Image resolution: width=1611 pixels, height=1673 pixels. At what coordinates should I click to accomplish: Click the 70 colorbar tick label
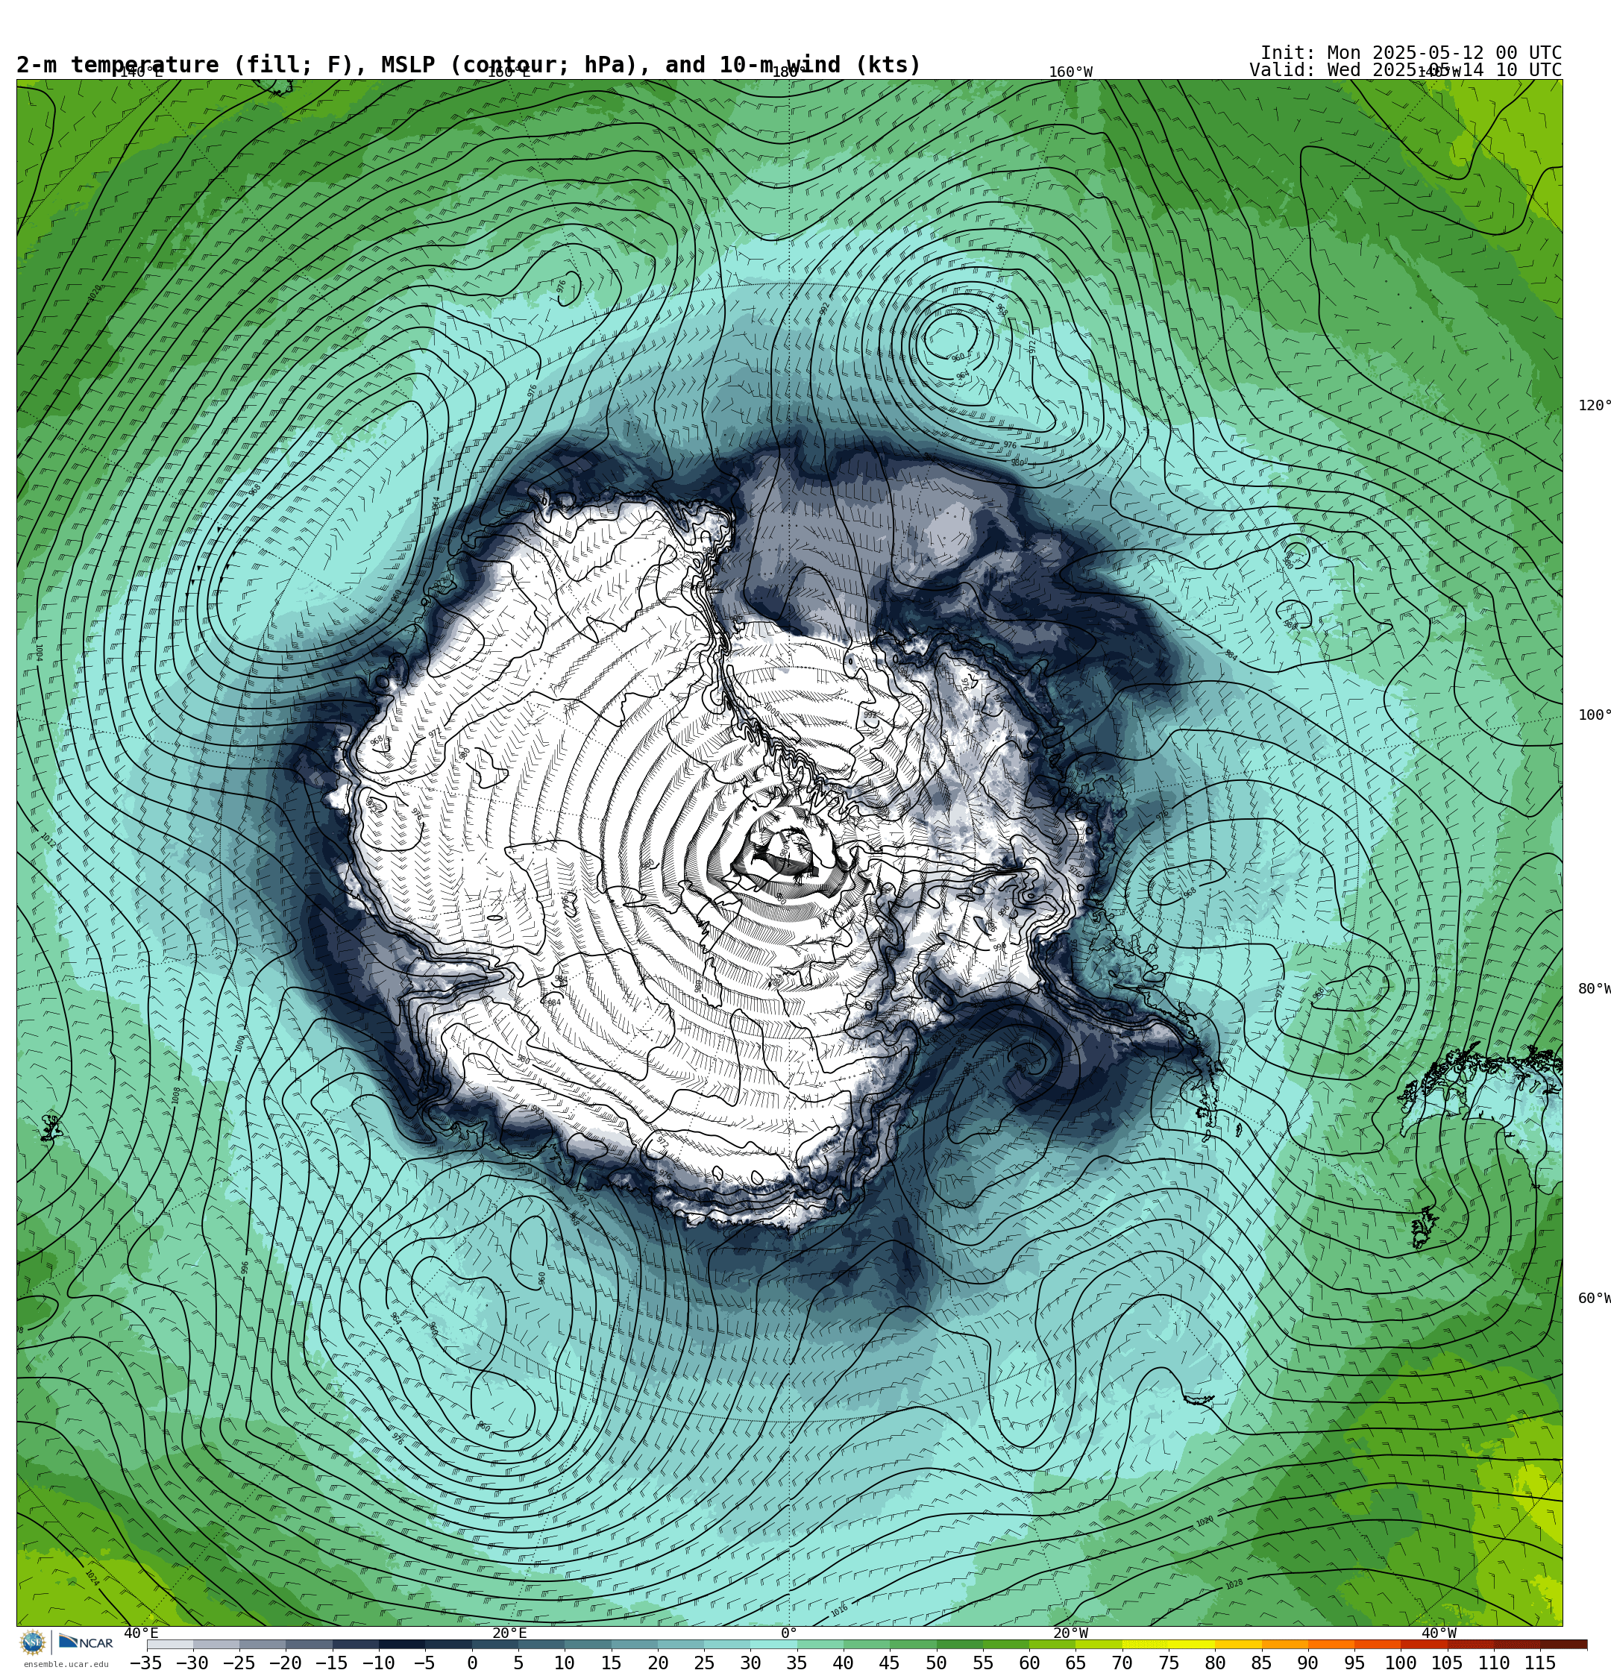point(1122,1663)
